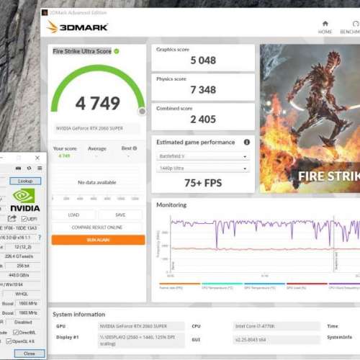Viewport: 360px width, 360px height.
Task: Click the SAVE button
Action: [120, 215]
